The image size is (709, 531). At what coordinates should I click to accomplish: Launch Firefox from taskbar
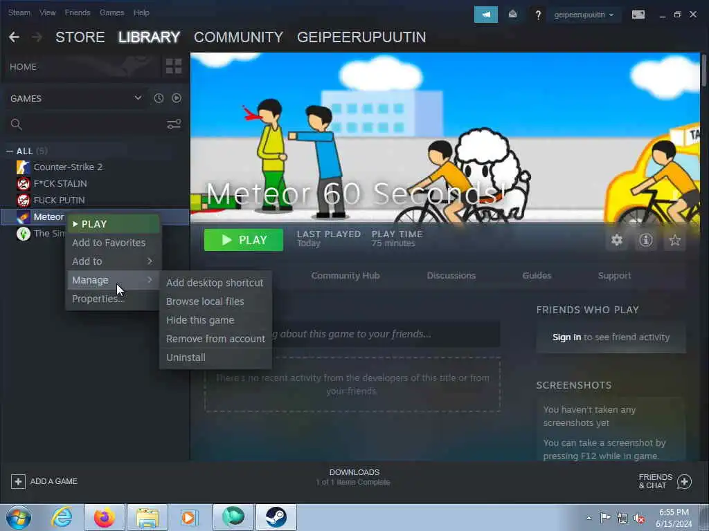click(x=105, y=517)
